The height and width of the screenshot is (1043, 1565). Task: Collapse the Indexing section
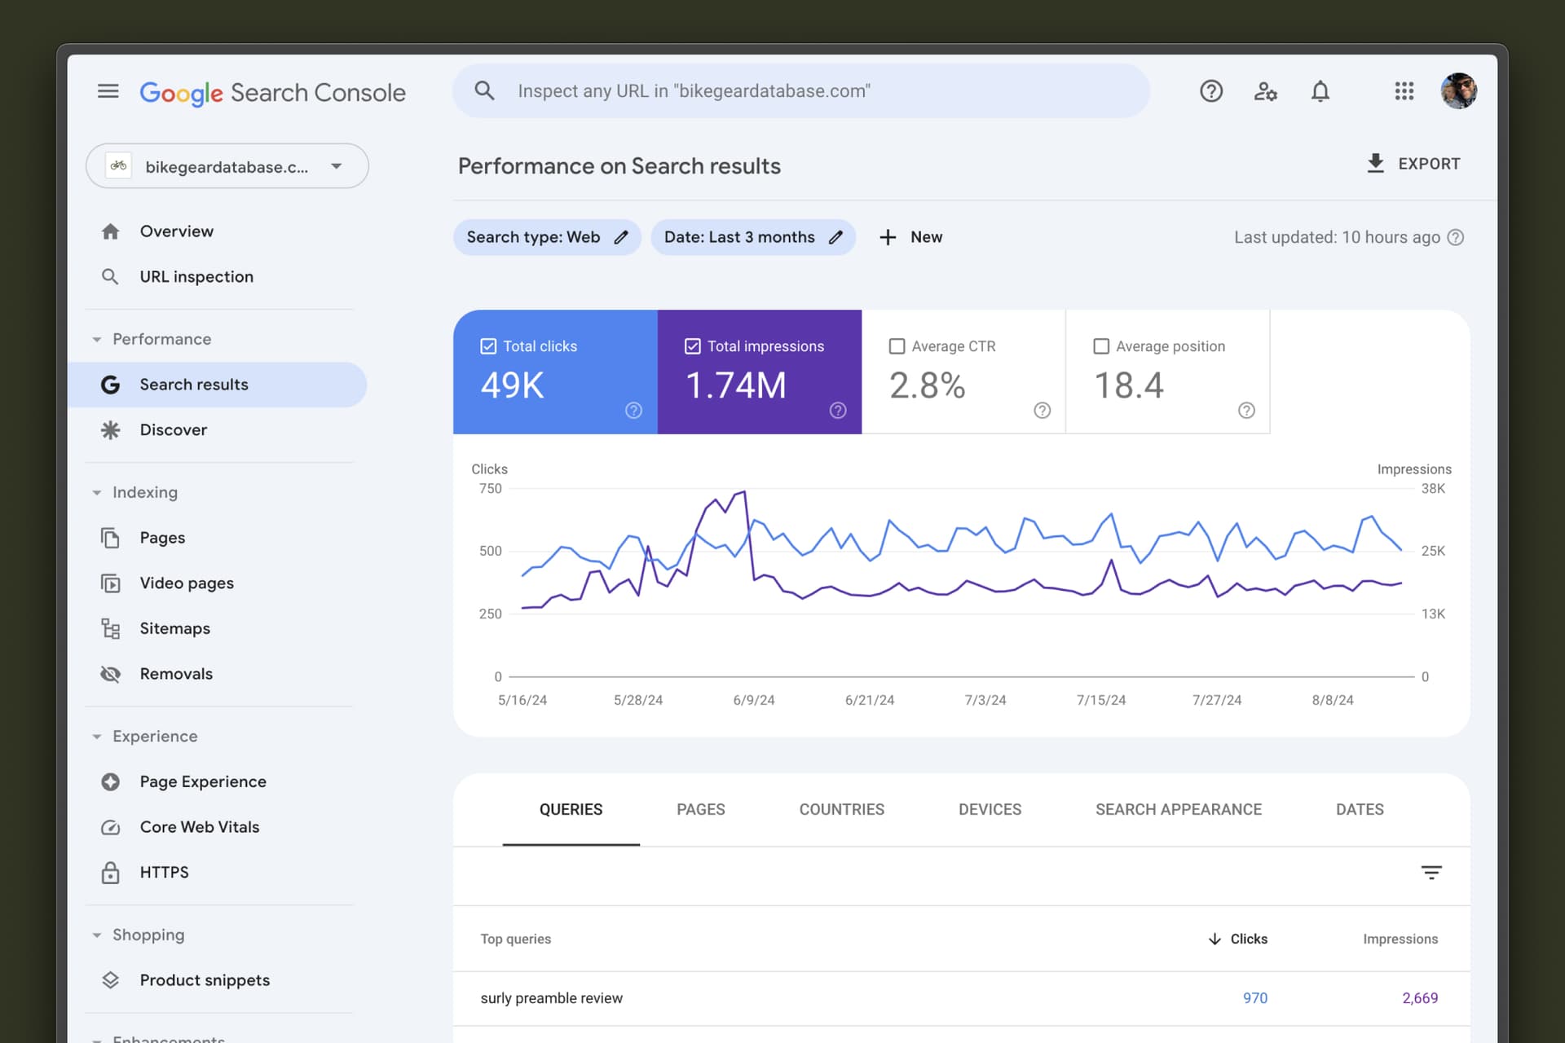(97, 492)
